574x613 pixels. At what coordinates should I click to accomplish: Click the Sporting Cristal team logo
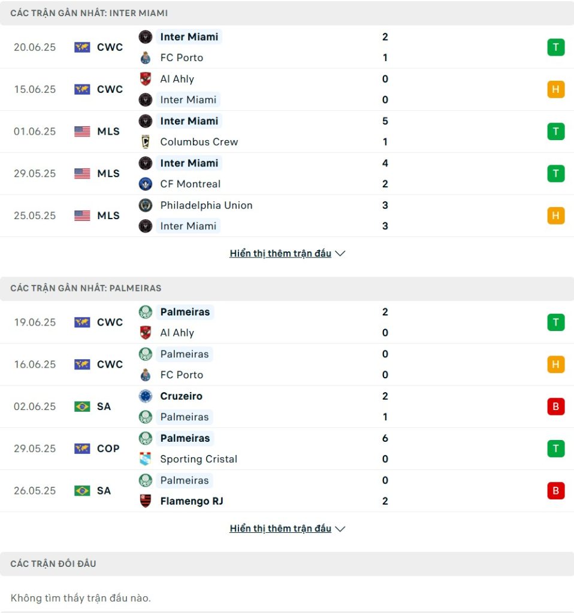(145, 459)
